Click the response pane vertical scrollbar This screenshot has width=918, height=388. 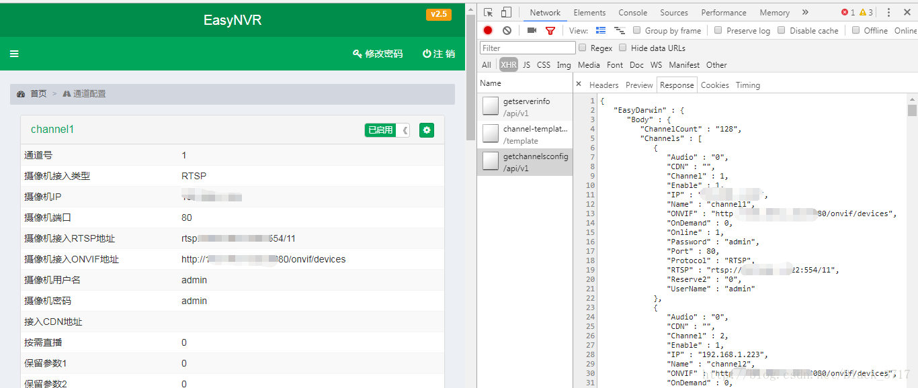[912, 110]
